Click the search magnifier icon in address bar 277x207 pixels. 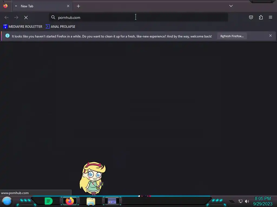(53, 17)
